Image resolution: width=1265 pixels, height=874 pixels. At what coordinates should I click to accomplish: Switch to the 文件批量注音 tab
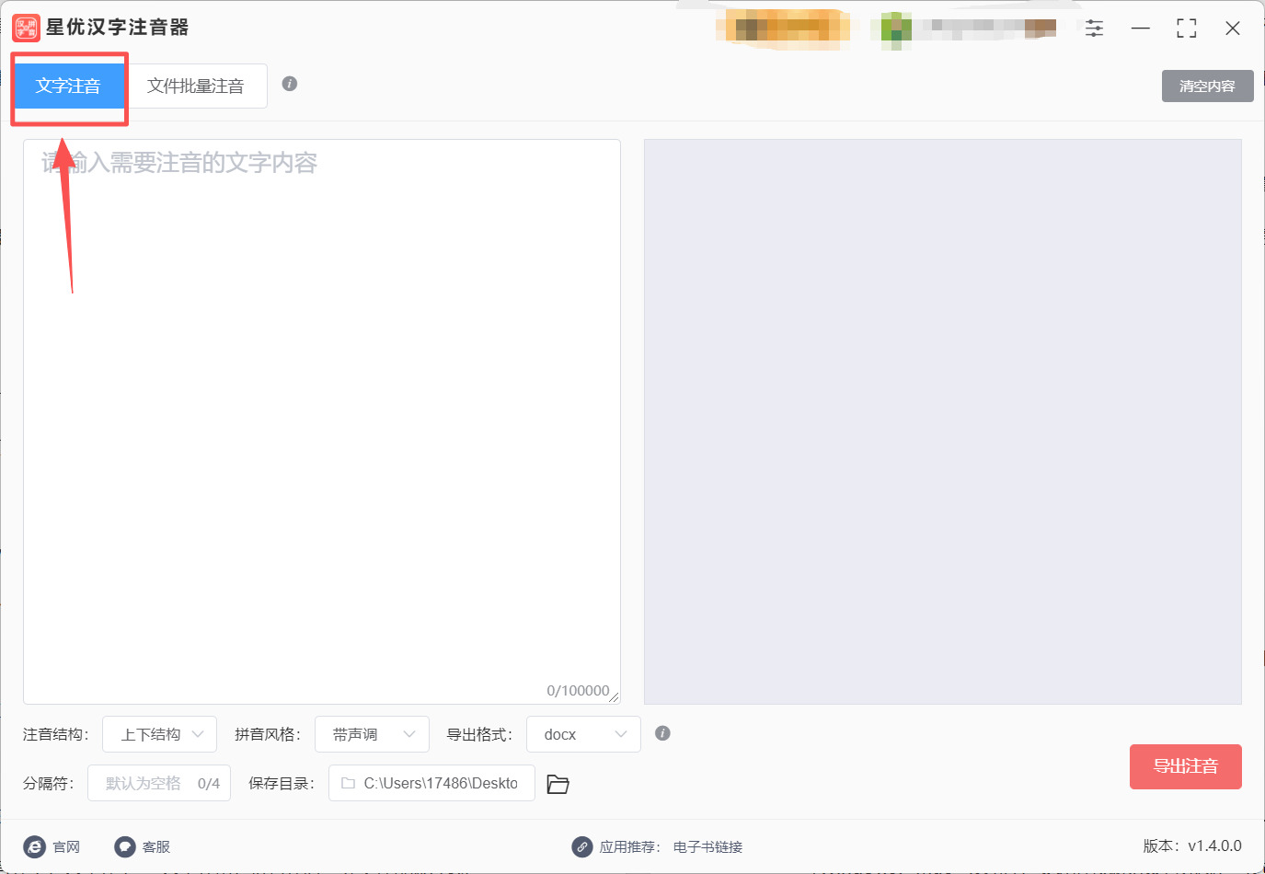pyautogui.click(x=198, y=86)
